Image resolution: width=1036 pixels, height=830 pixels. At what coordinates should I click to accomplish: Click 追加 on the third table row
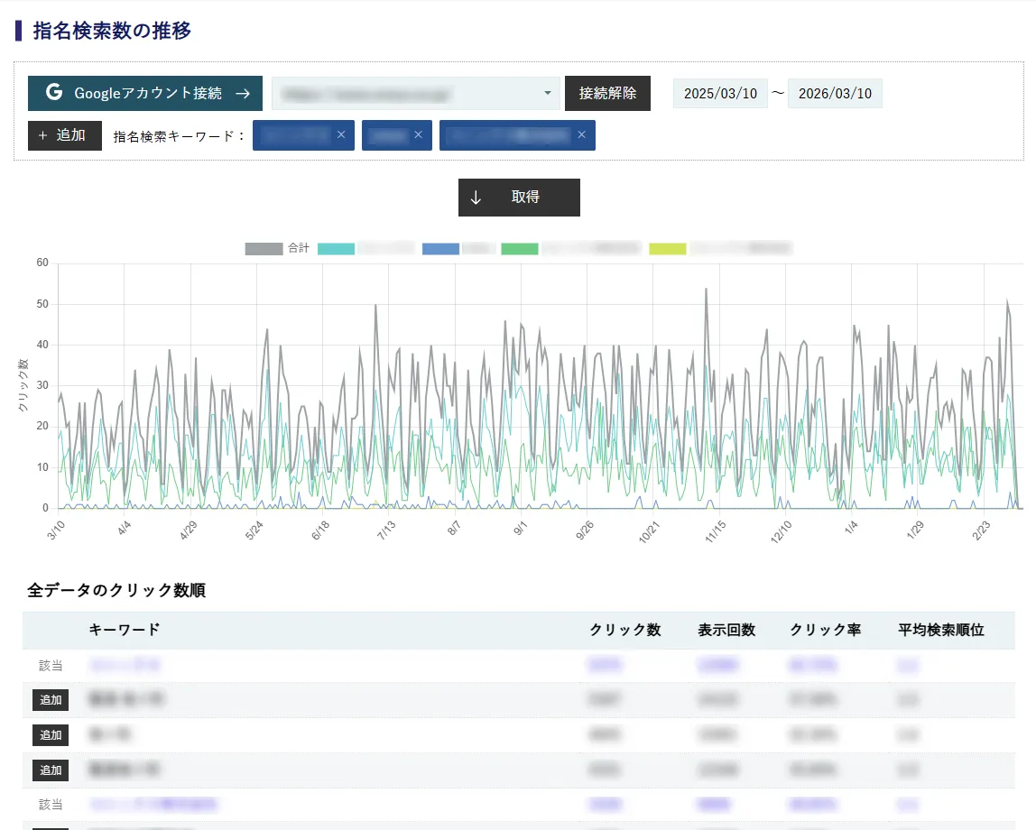(50, 735)
